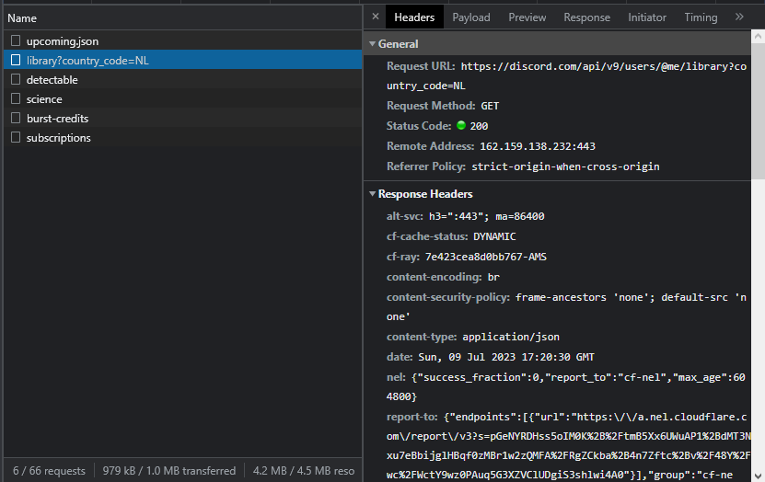The image size is (765, 482).
Task: Switch to the Payload tab
Action: click(x=471, y=17)
